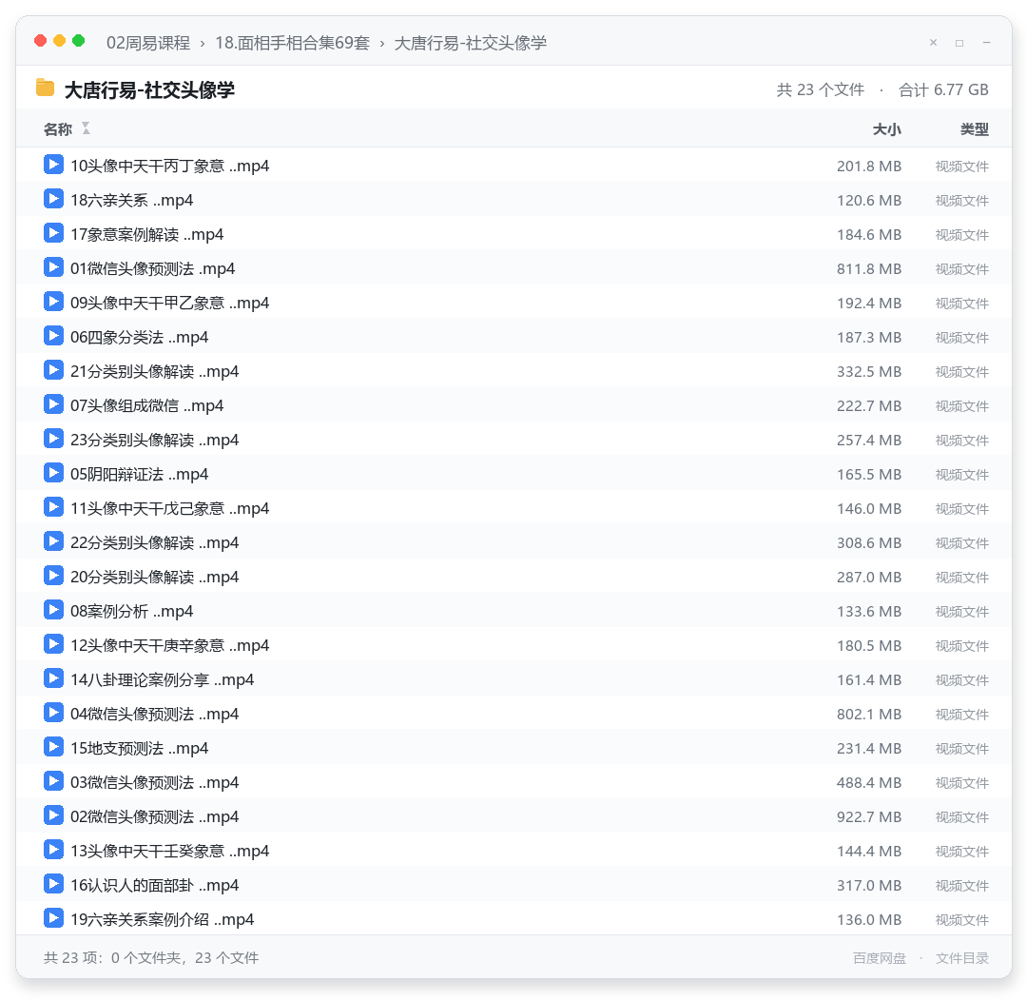This screenshot has height=1001, width=1027.
Task: Select the video icon of 23分类别头像解读
Action: [x=53, y=439]
